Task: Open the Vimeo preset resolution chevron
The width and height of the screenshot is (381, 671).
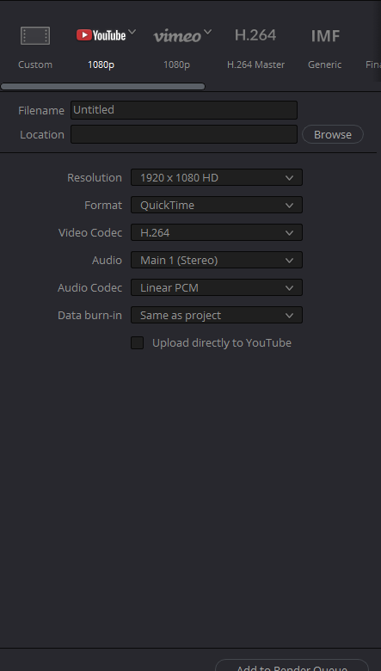Action: click(x=207, y=32)
